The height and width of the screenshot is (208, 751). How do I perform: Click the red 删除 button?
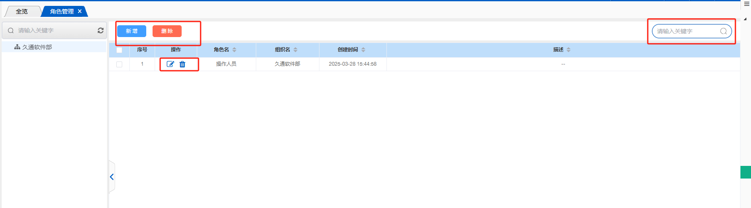pos(167,31)
